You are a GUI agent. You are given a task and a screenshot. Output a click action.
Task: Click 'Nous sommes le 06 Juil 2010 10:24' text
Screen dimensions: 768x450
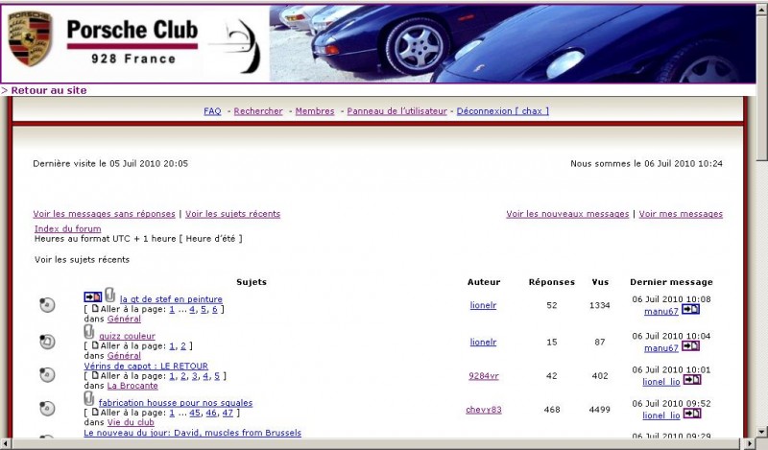pyautogui.click(x=646, y=163)
